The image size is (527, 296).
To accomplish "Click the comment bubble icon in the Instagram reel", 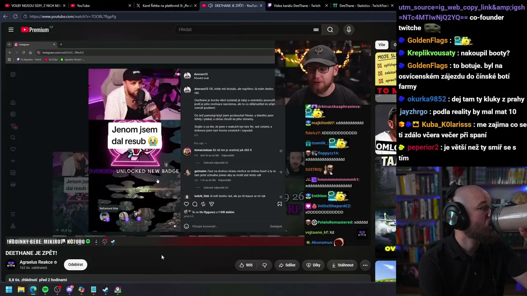I will click(x=195, y=204).
